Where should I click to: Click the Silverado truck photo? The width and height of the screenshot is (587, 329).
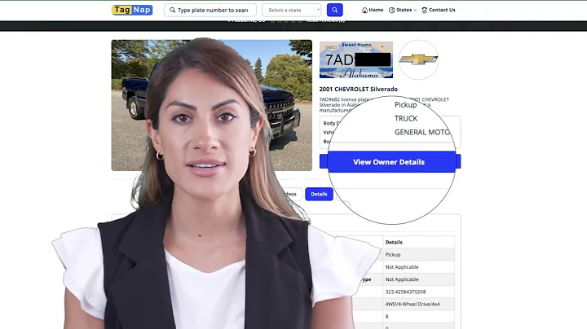point(211,105)
